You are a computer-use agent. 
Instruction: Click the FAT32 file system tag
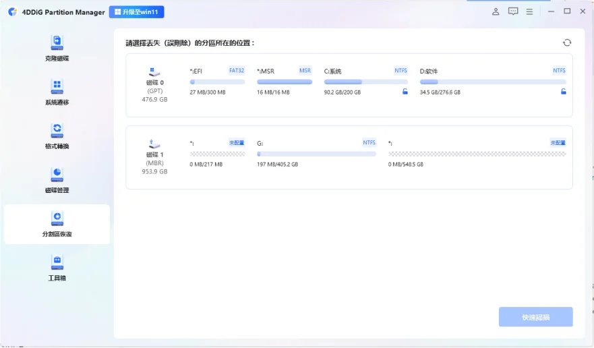tap(237, 71)
